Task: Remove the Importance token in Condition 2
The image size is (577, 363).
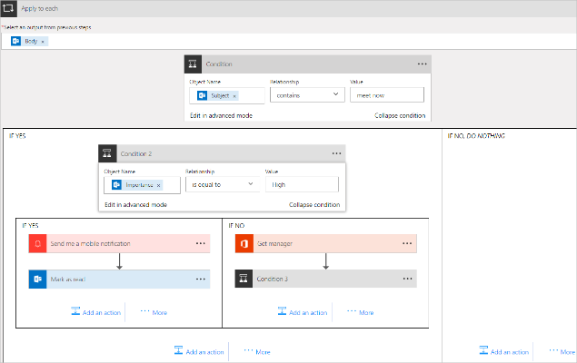Action: pos(159,184)
